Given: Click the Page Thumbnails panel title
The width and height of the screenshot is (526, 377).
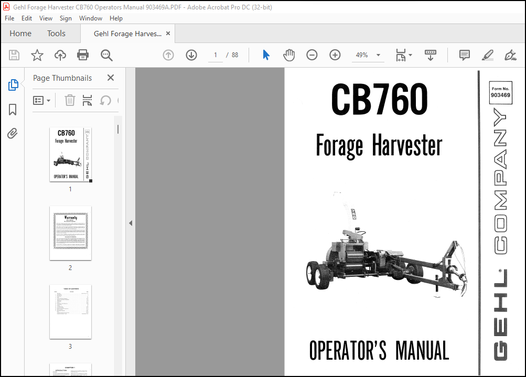Looking at the screenshot, I should 62,78.
